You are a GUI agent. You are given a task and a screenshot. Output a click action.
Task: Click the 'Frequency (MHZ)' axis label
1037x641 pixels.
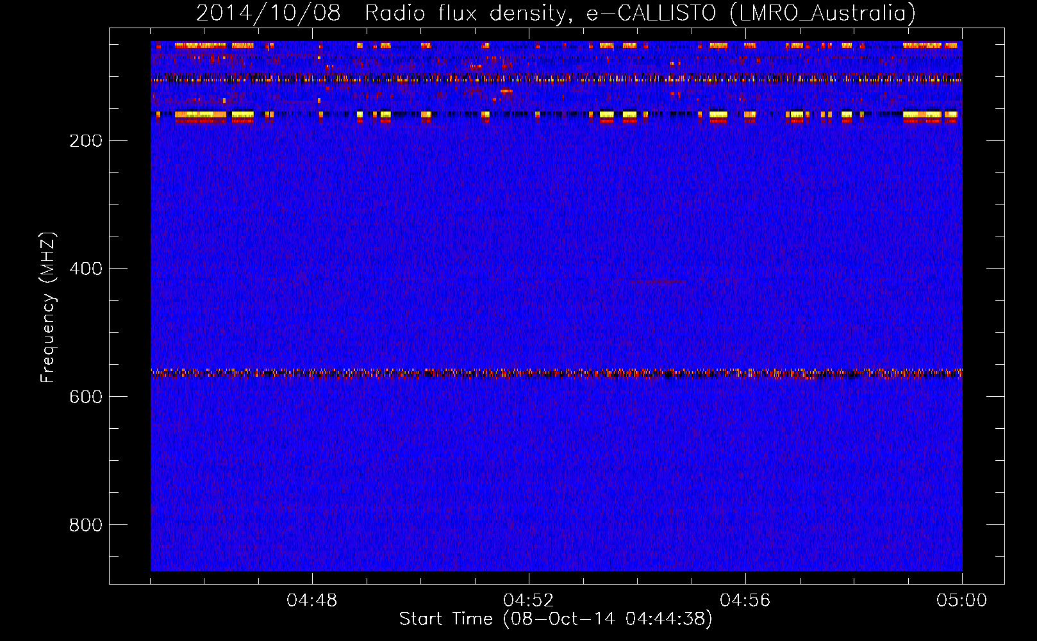point(48,308)
